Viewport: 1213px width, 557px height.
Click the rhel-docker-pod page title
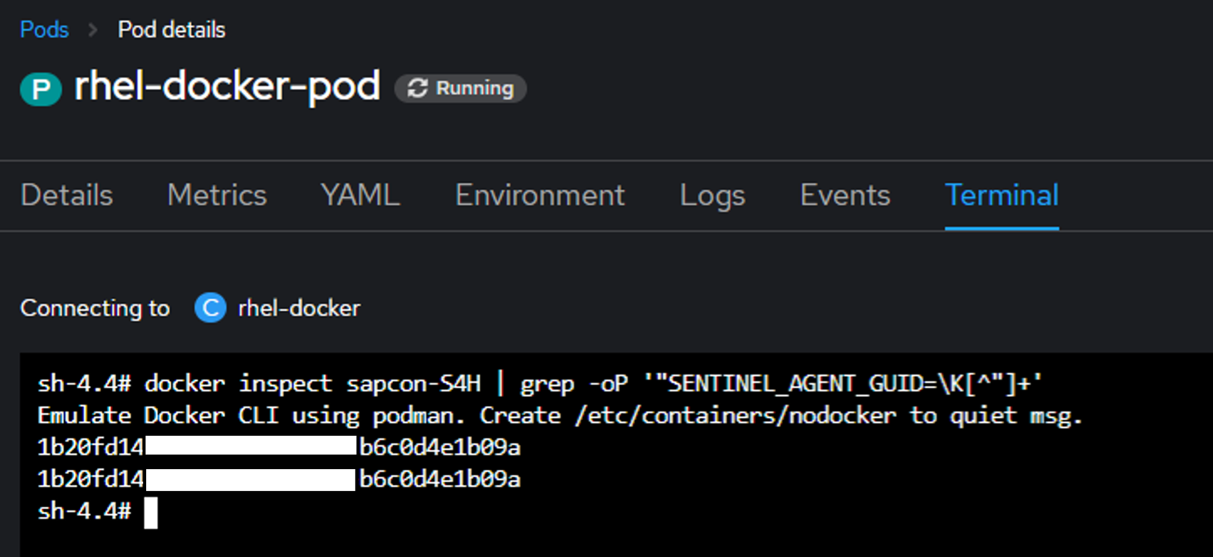point(227,86)
